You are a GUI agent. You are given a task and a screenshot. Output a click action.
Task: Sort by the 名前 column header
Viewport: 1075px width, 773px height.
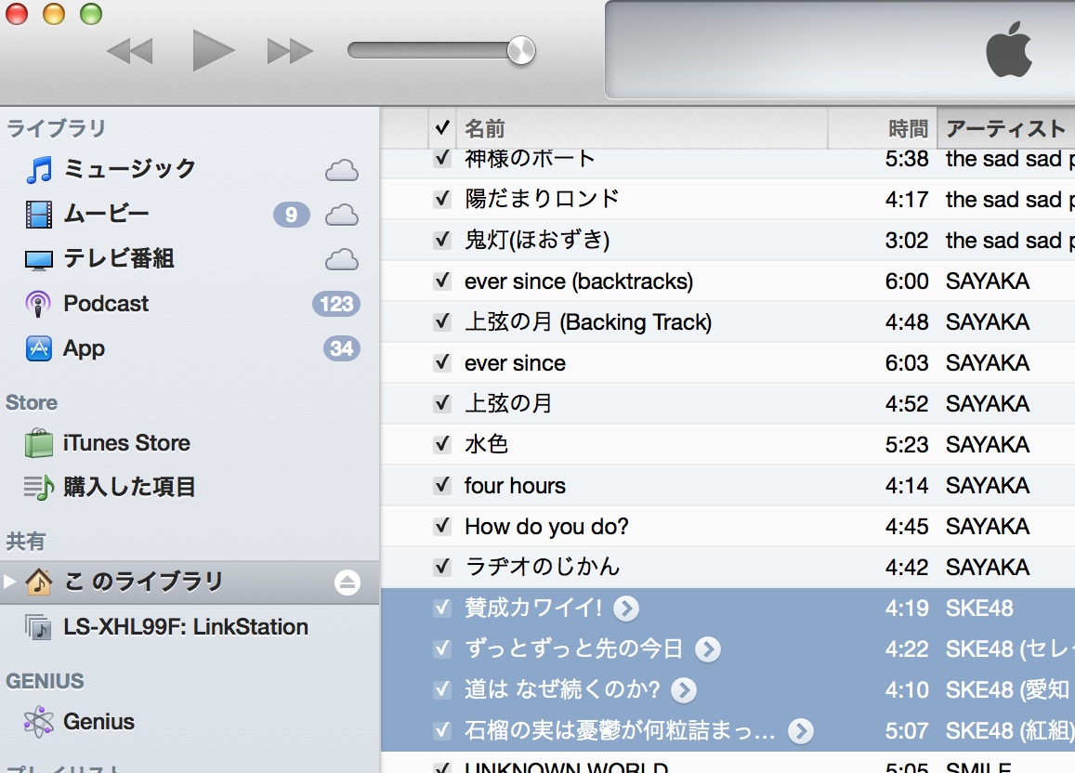(642, 128)
